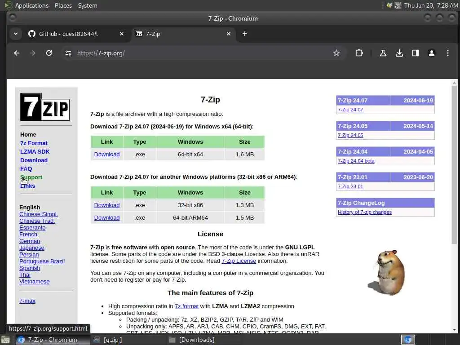Click the workspace switcher Chromium icon
The image size is (460, 345).
pyautogui.click(x=408, y=340)
